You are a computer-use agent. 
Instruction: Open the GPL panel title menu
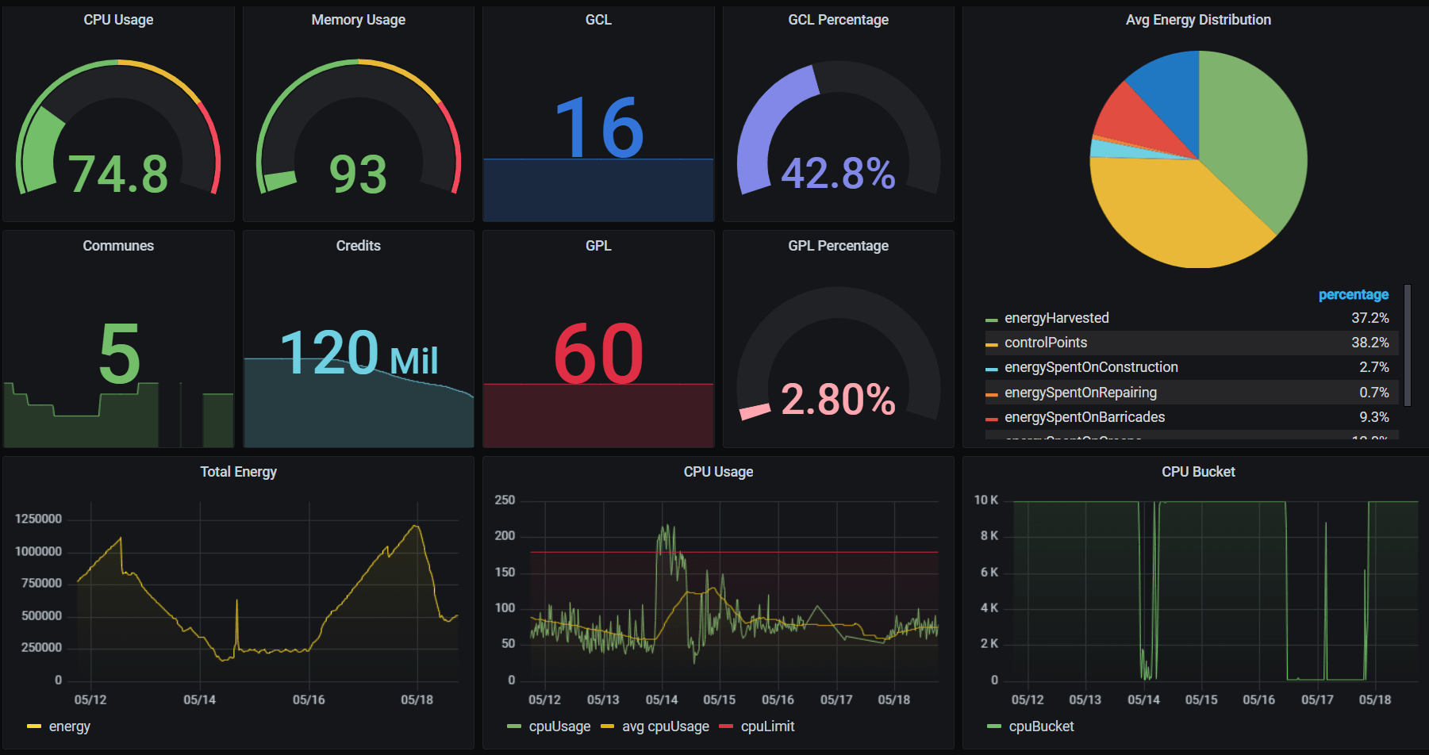click(598, 246)
